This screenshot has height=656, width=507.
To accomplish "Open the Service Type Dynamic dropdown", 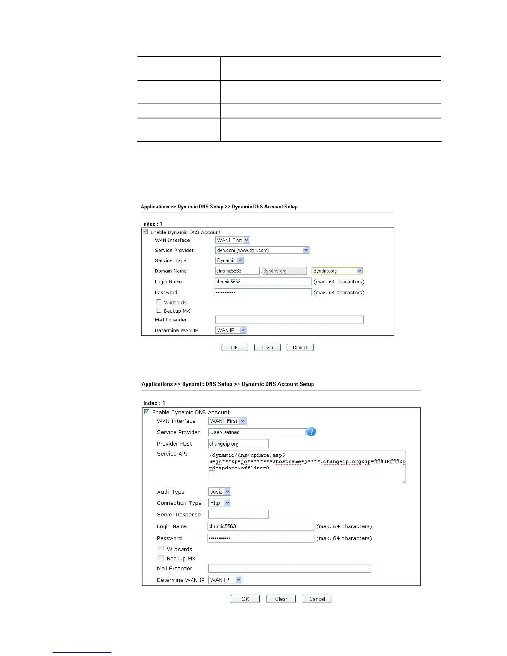I will [229, 260].
